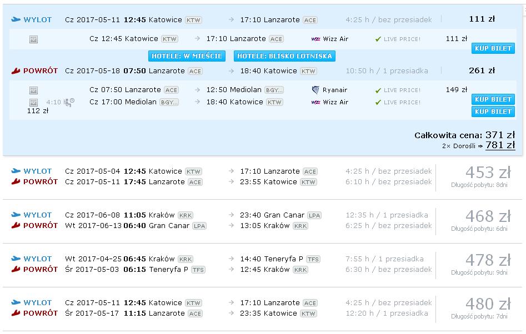Select the 468 zł price result
Image resolution: width=526 pixels, height=334 pixels.
[488, 216]
